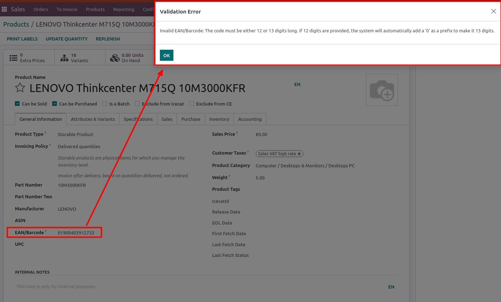This screenshot has height=302, width=501.
Task: Click PRINT LABELS button
Action: coord(22,39)
